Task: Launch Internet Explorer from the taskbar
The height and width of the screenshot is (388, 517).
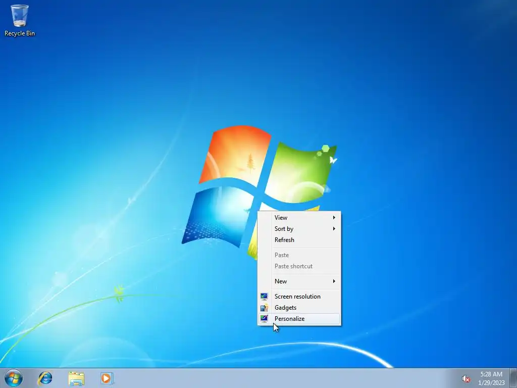Action: (x=45, y=378)
